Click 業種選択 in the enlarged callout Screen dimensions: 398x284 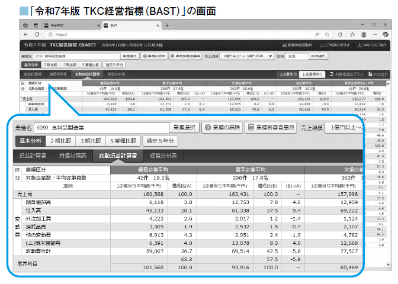184,127
